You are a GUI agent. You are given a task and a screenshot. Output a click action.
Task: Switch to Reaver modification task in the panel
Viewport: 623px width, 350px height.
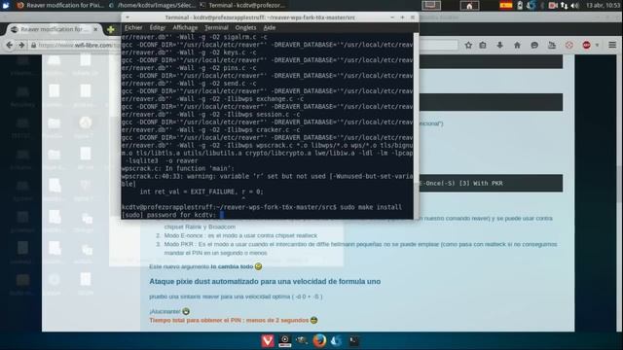(59, 5)
